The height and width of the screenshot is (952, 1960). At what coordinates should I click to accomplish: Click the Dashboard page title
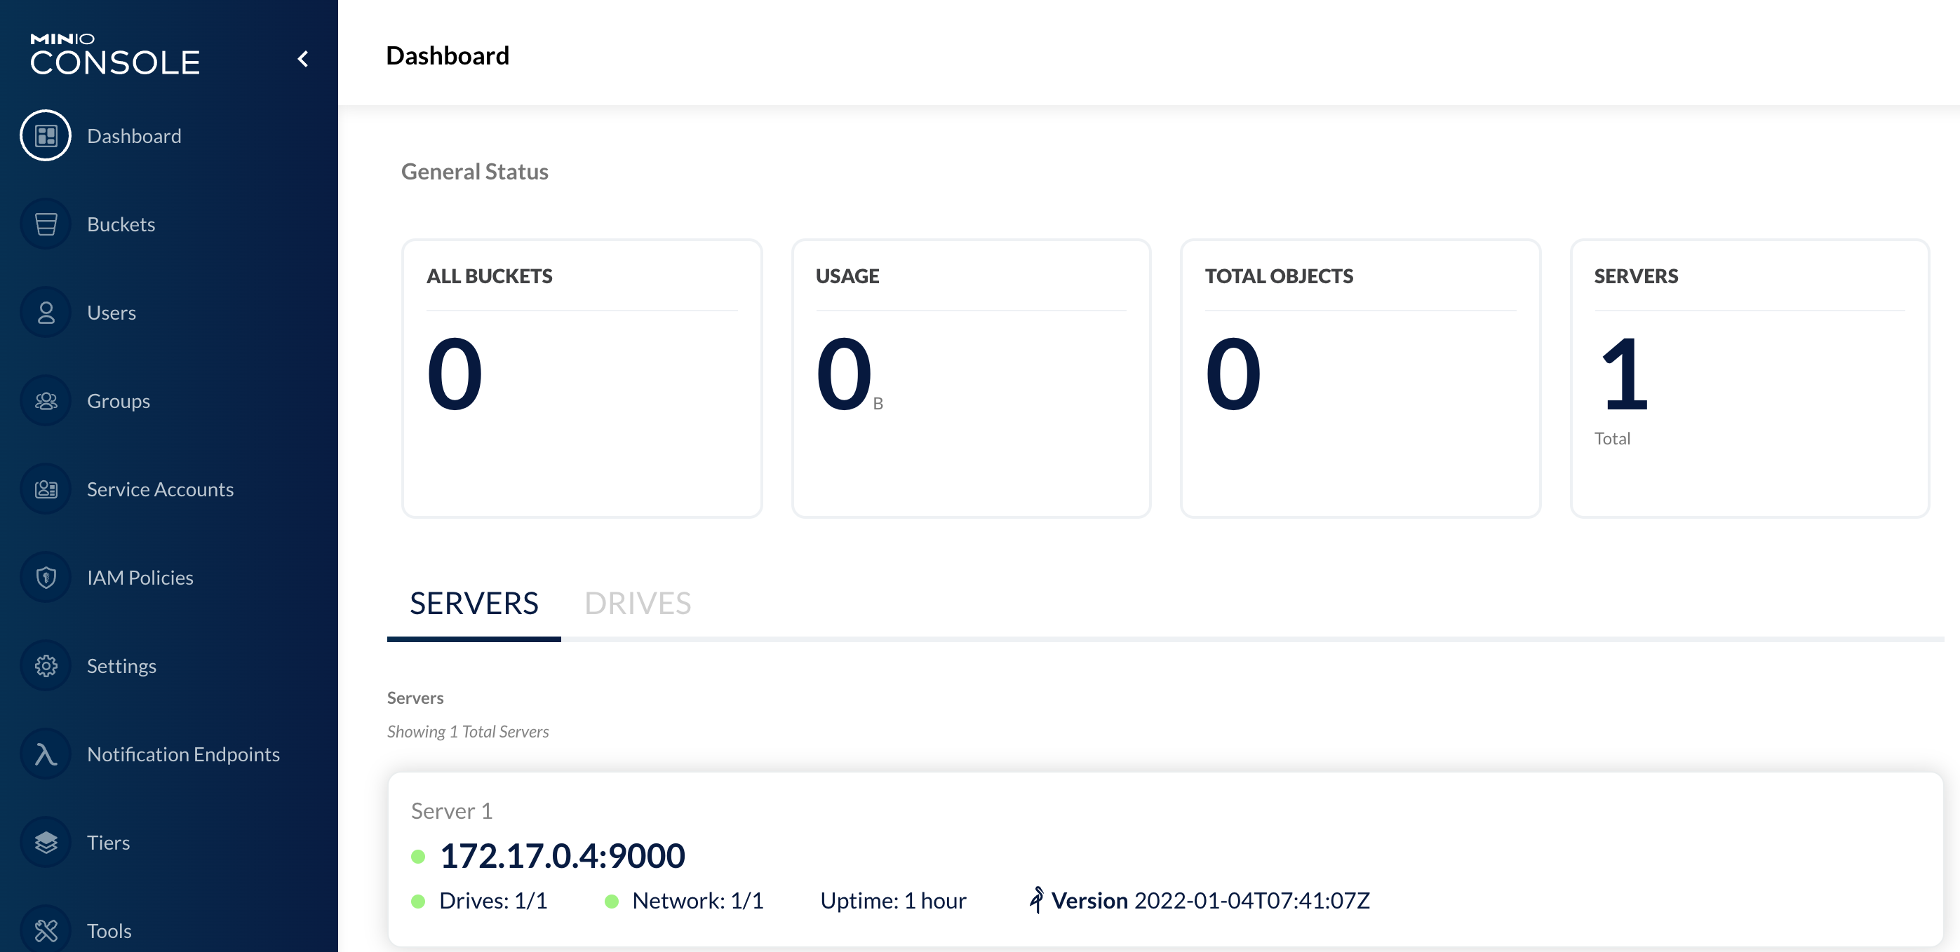[448, 55]
